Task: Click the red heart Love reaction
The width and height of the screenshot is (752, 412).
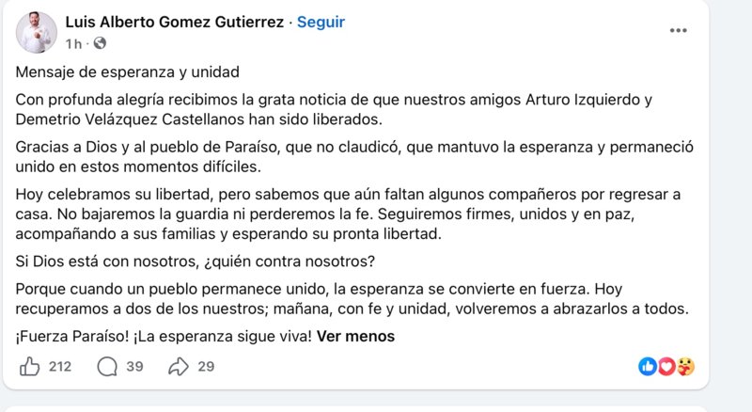Action: 666,367
